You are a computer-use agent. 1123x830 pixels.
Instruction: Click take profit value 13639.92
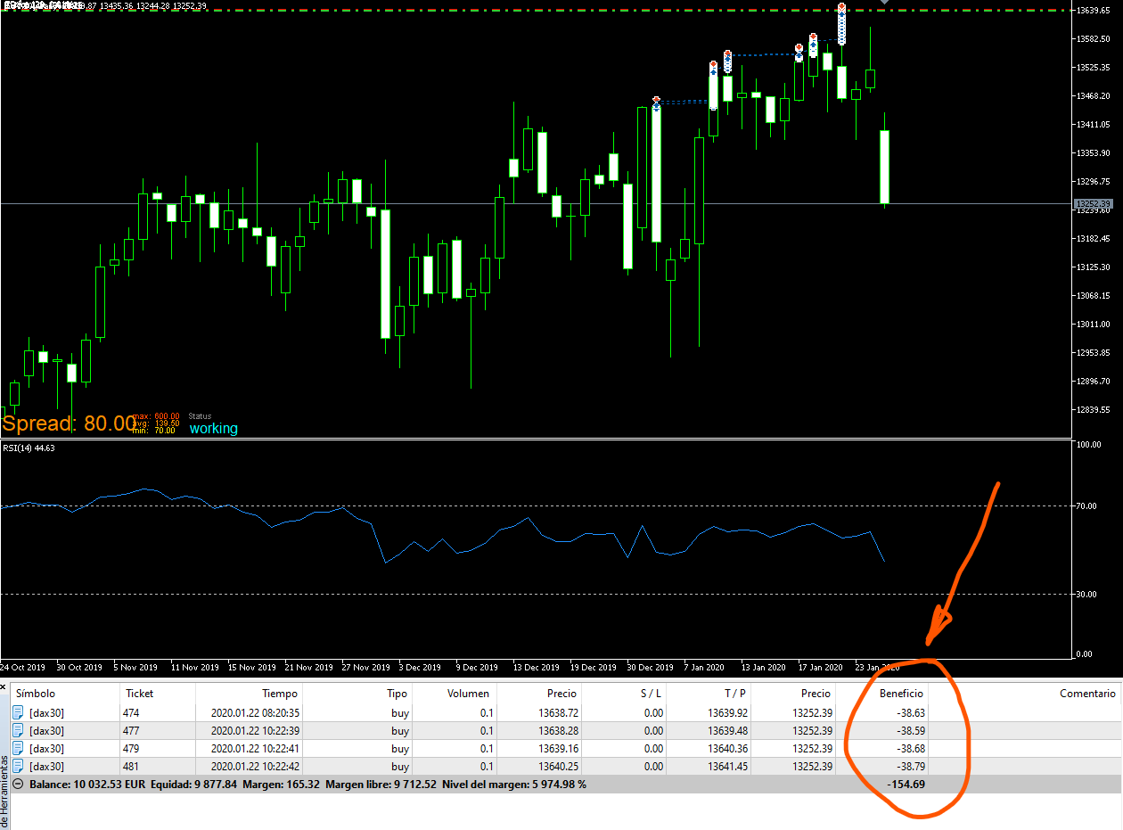[x=727, y=712]
